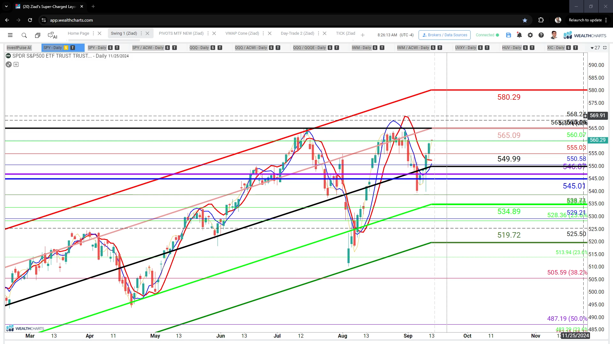Toggle the S badge on UVXY - Daily
613x344 pixels.
[x=480, y=48]
